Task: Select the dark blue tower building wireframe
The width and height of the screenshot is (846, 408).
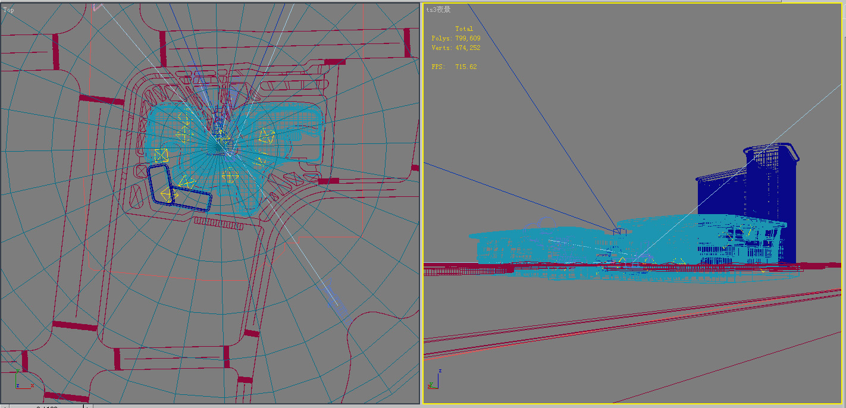Action: tap(748, 202)
